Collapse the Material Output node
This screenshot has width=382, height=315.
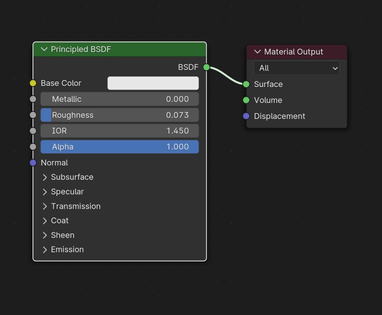pos(257,52)
